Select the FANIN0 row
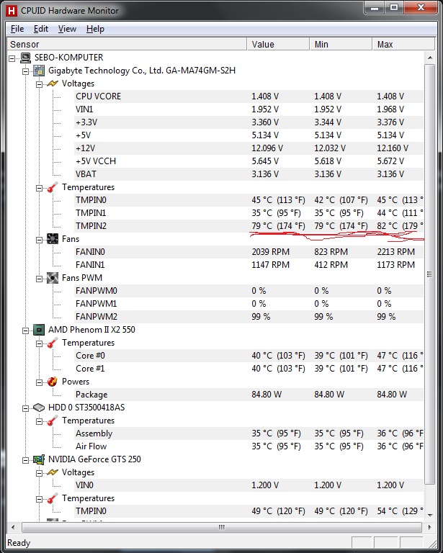 pyautogui.click(x=249, y=252)
